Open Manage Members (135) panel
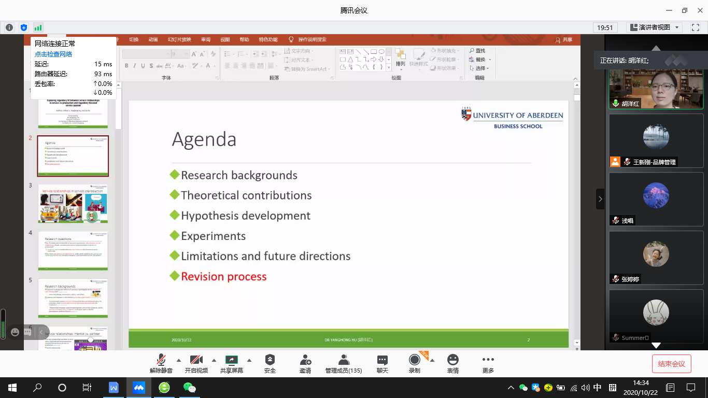Viewport: 708px width, 398px height. [x=343, y=360]
